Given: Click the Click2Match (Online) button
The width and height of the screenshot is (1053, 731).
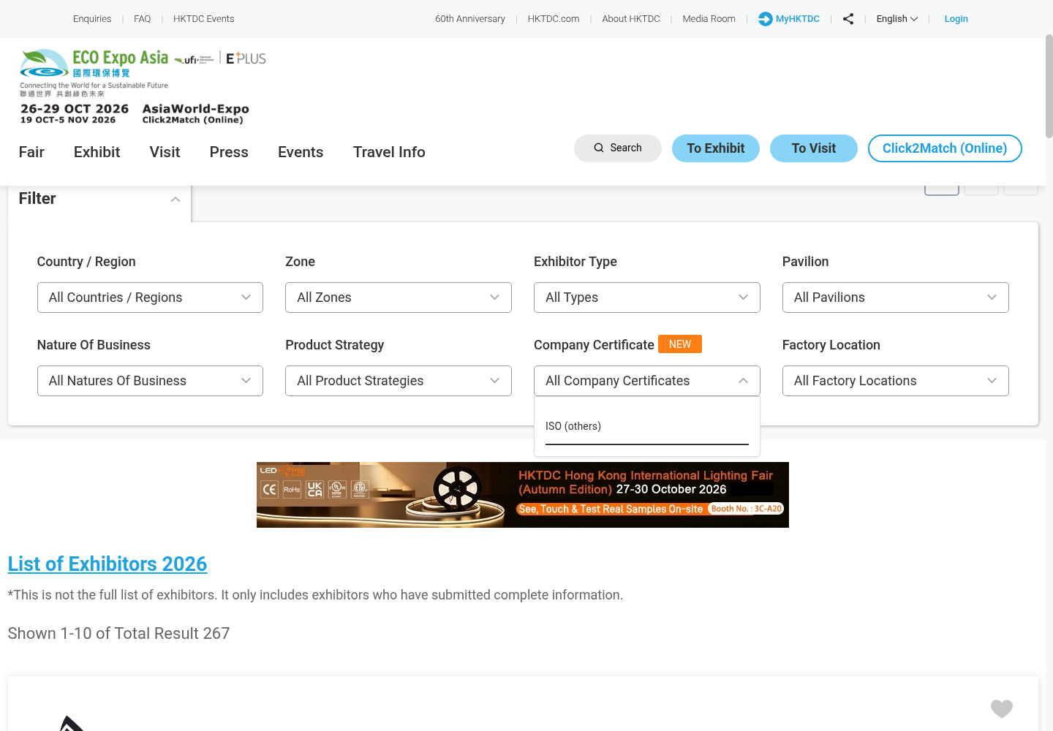Looking at the screenshot, I should pos(945,148).
